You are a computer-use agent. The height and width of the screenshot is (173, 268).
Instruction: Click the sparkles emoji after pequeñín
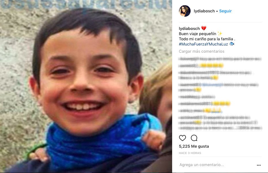coord(220,33)
